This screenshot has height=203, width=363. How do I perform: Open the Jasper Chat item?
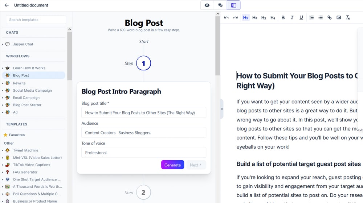click(23, 44)
